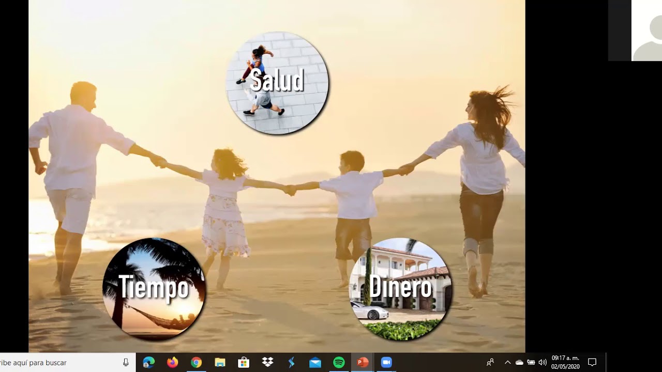Open the Microsoft Store taskbar icon

coord(244,363)
